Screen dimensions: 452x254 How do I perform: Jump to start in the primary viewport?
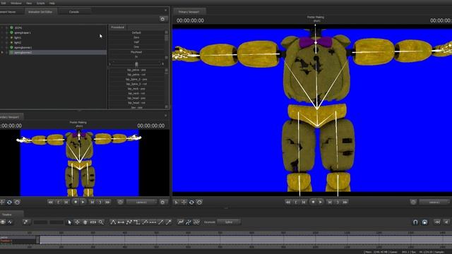(x=287, y=202)
